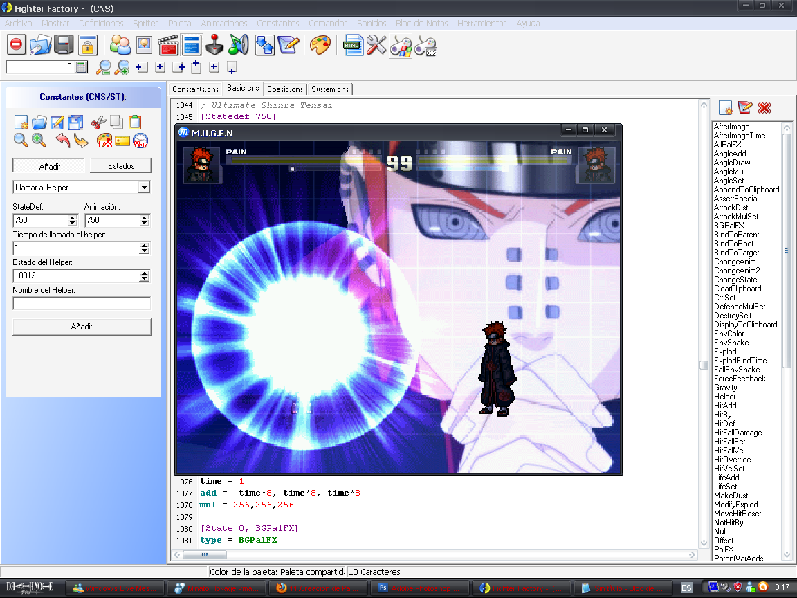The image size is (797, 598).
Task: Click the StateDef spinner arrows
Action: tap(72, 220)
